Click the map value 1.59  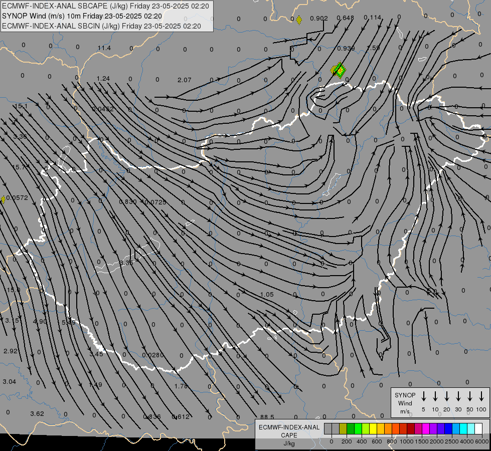pyautogui.click(x=373, y=48)
